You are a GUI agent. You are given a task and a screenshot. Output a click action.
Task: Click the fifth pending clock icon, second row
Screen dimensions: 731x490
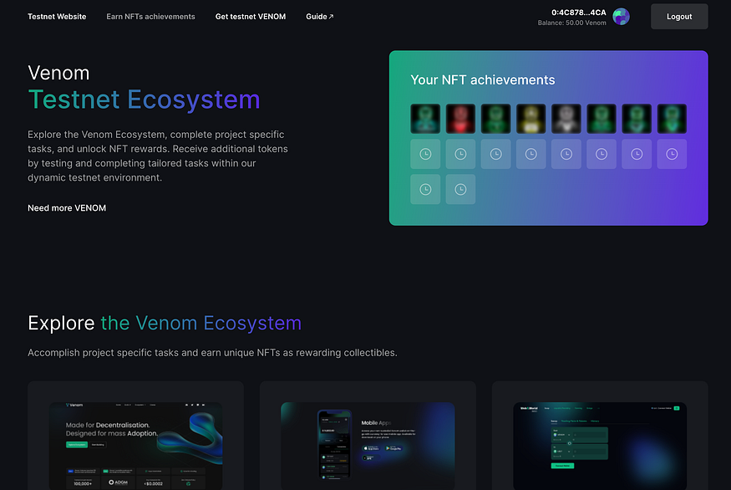(x=566, y=154)
